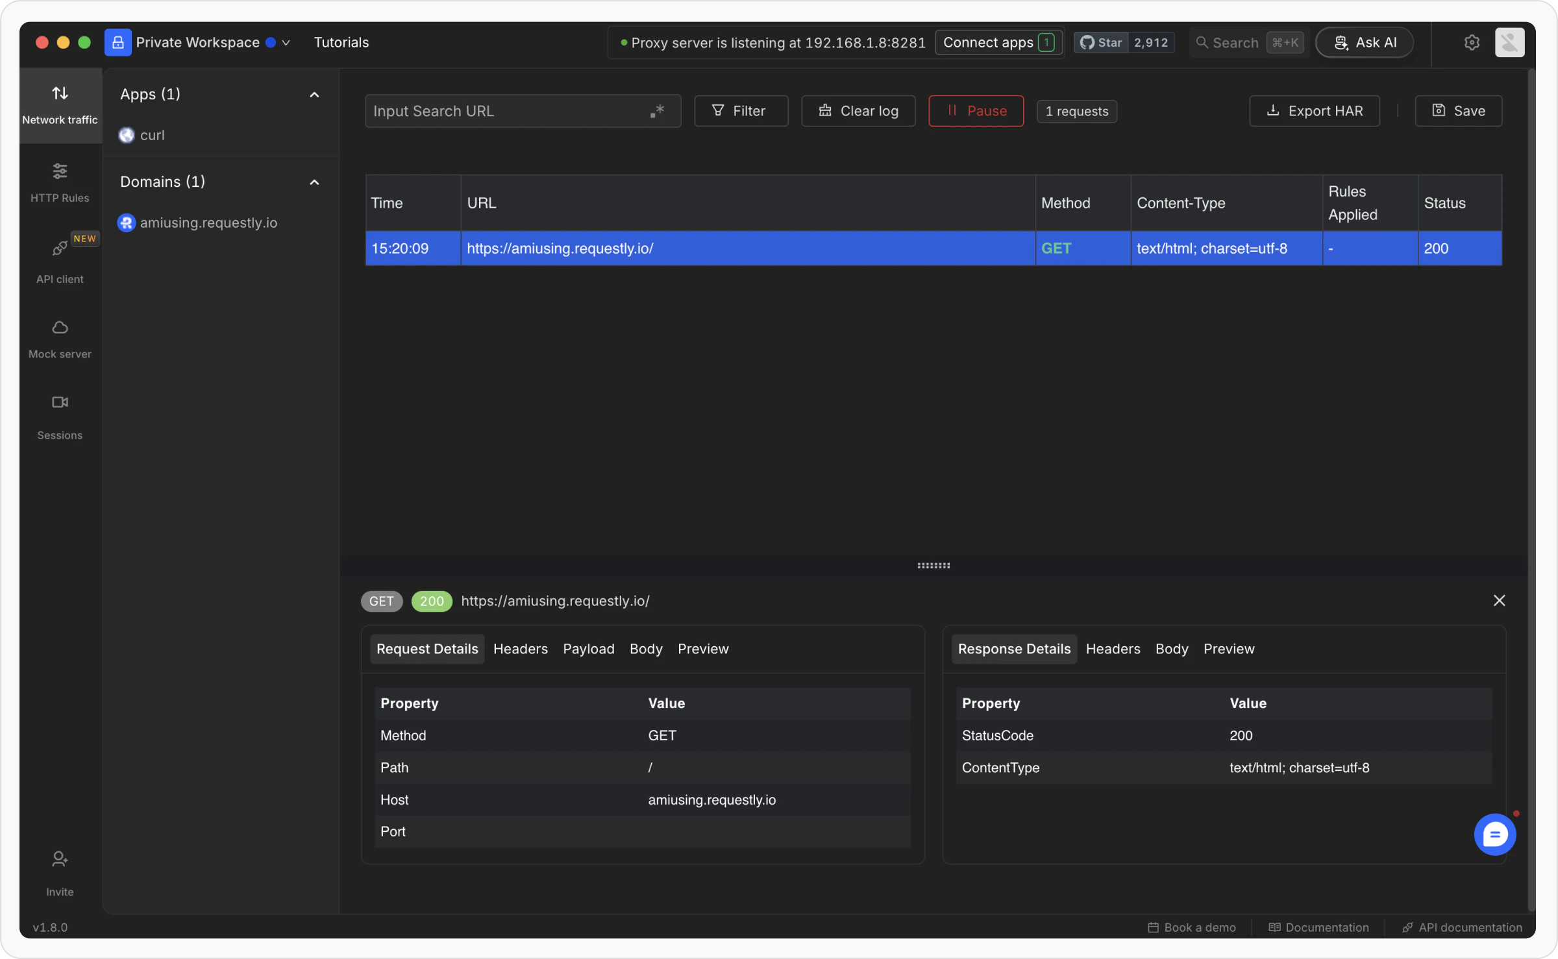
Task: Toggle regex search icon in URL field
Action: point(657,111)
